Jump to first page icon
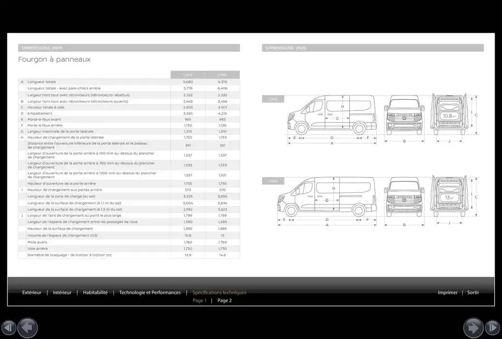Viewport: 502px width, 339px height. (9, 328)
